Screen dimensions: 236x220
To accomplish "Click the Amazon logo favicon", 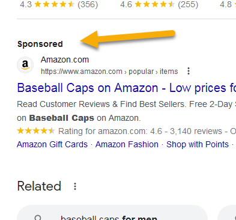I will click(x=25, y=65).
